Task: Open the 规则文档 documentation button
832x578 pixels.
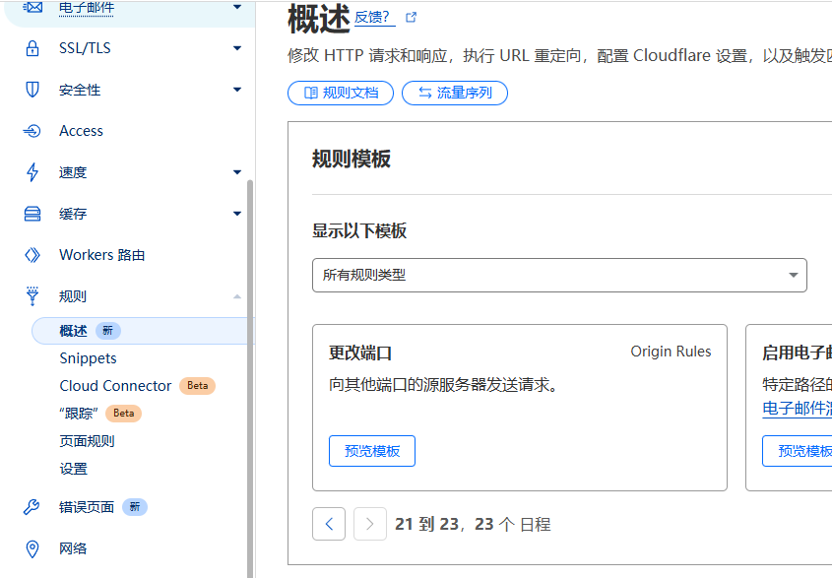Action: (341, 93)
